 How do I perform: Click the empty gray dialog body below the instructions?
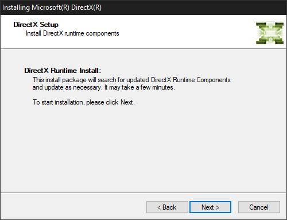(x=143, y=149)
